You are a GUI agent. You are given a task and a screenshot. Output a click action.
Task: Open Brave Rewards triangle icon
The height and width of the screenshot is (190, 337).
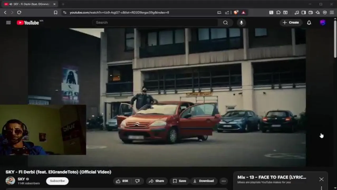tap(244, 12)
